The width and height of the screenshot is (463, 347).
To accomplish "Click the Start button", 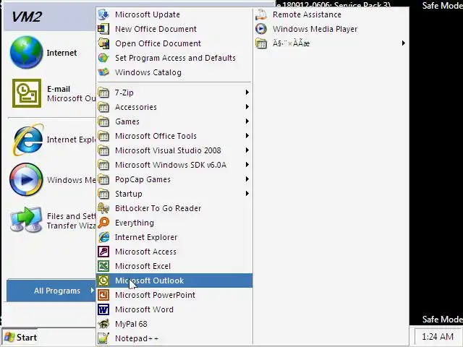I will [20, 337].
